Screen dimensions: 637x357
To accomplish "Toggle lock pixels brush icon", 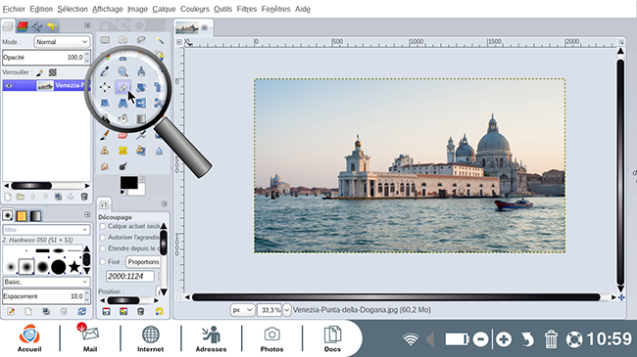I will click(x=40, y=72).
